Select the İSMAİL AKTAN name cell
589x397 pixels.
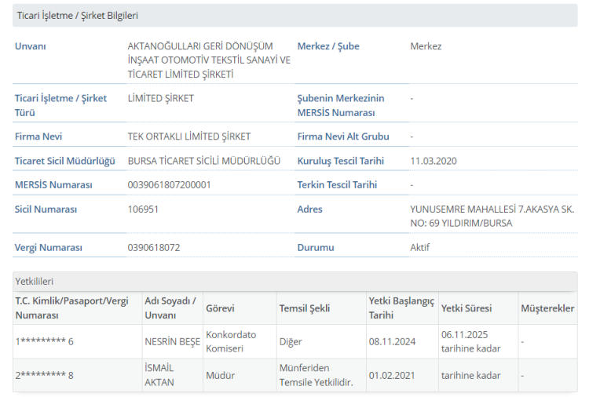tap(159, 375)
